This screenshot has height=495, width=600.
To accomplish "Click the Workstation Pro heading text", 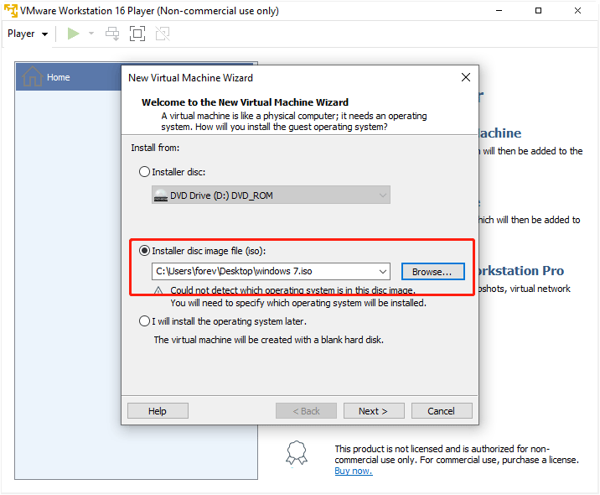I will pyautogui.click(x=520, y=270).
